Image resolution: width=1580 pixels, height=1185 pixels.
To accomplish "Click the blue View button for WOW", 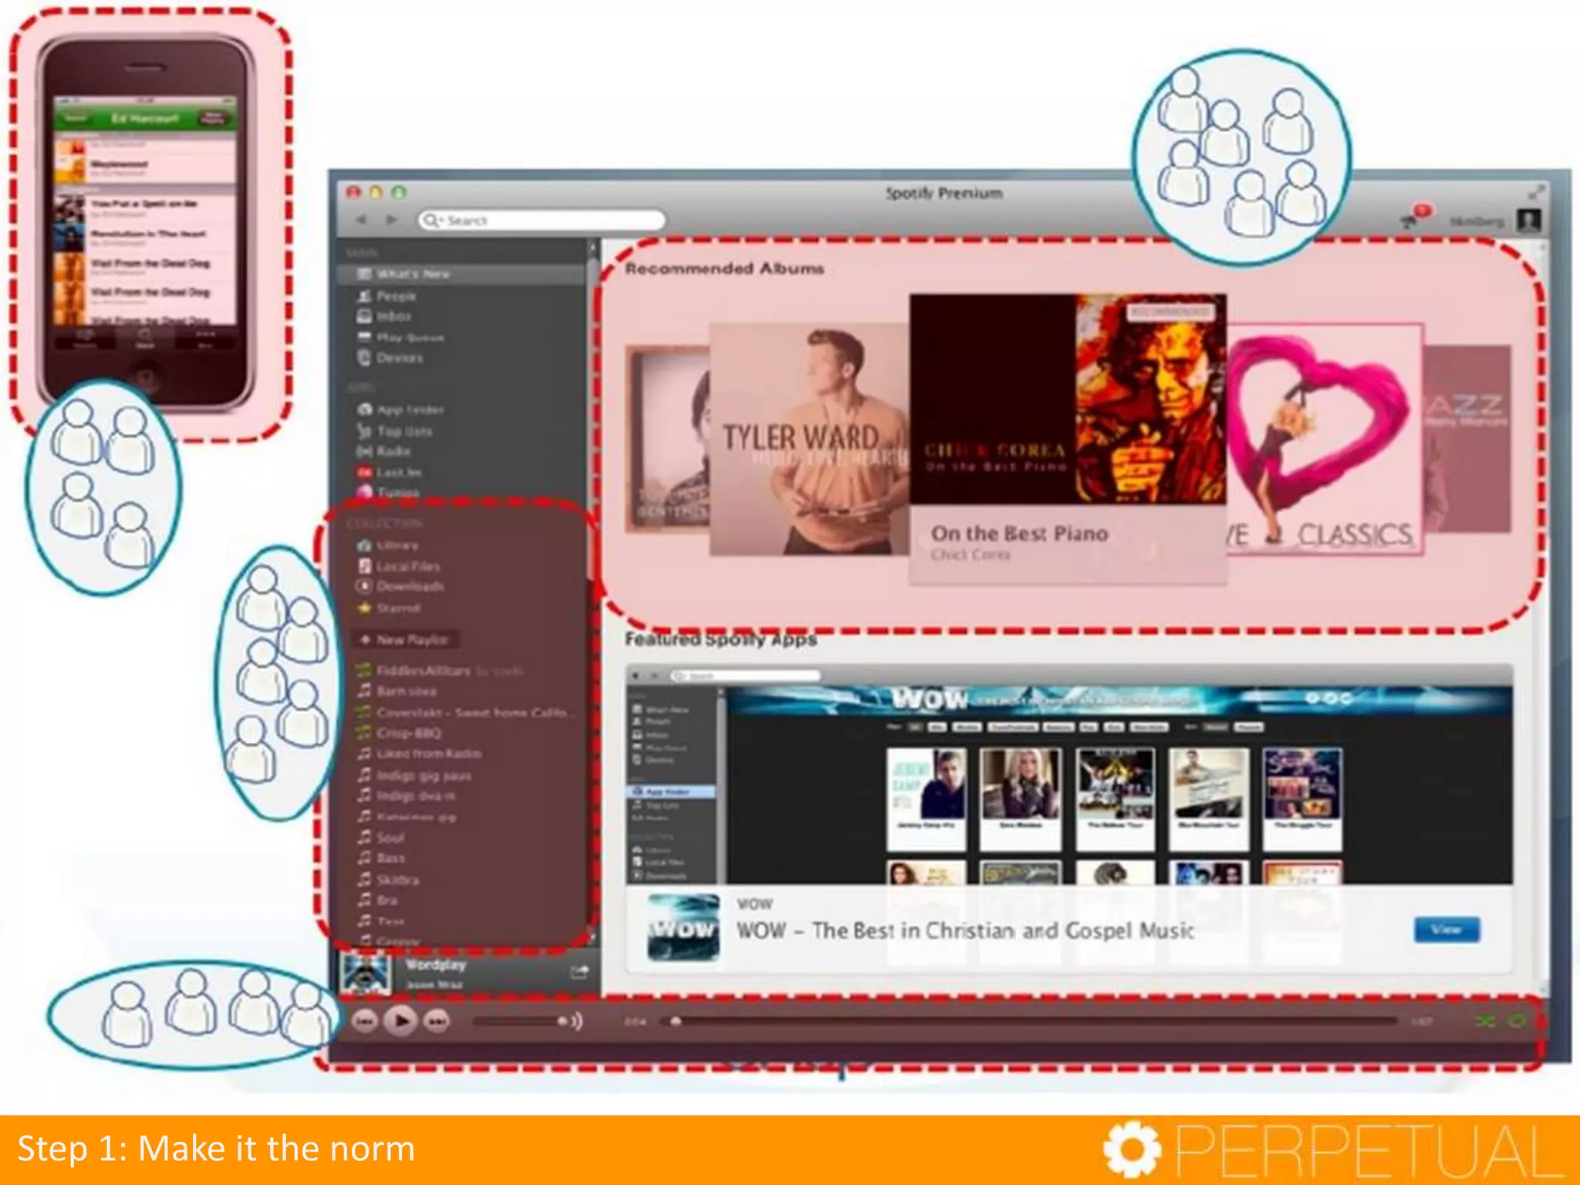I will (x=1446, y=930).
